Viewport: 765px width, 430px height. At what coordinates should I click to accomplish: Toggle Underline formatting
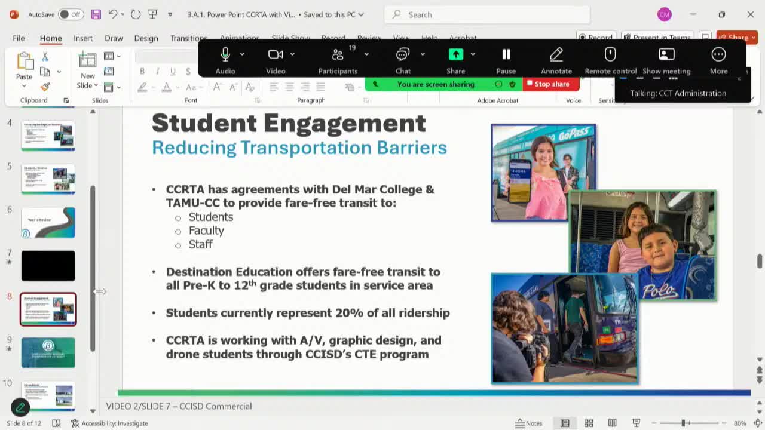tap(173, 71)
